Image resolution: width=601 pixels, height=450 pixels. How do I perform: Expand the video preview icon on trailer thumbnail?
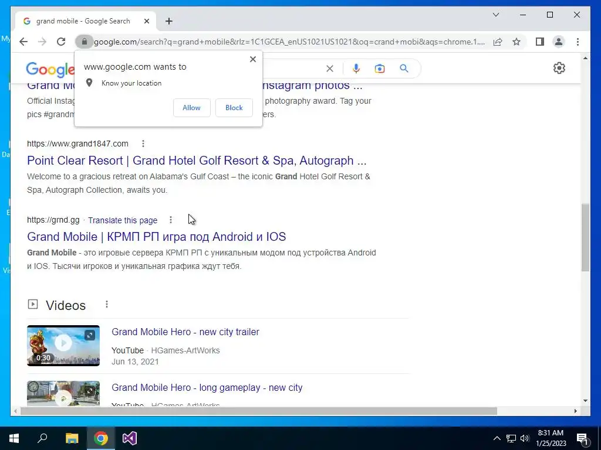(x=90, y=335)
